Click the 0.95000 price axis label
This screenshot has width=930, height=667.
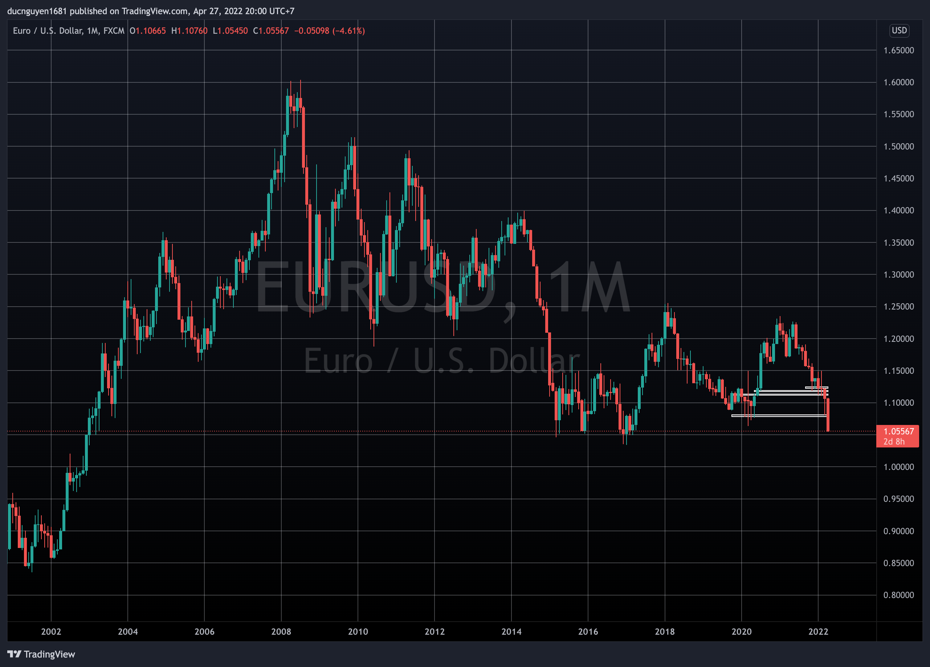pos(898,499)
